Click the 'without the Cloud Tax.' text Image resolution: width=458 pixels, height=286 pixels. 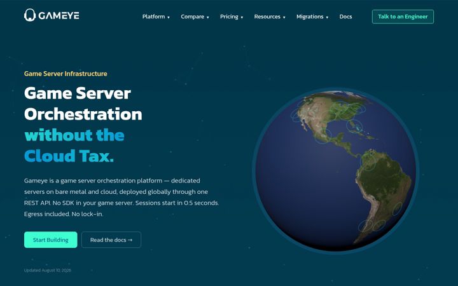point(74,146)
